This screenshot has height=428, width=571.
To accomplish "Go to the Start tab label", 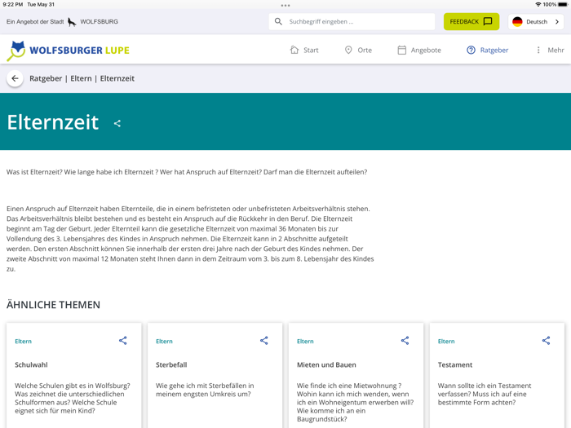I will (x=311, y=51).
